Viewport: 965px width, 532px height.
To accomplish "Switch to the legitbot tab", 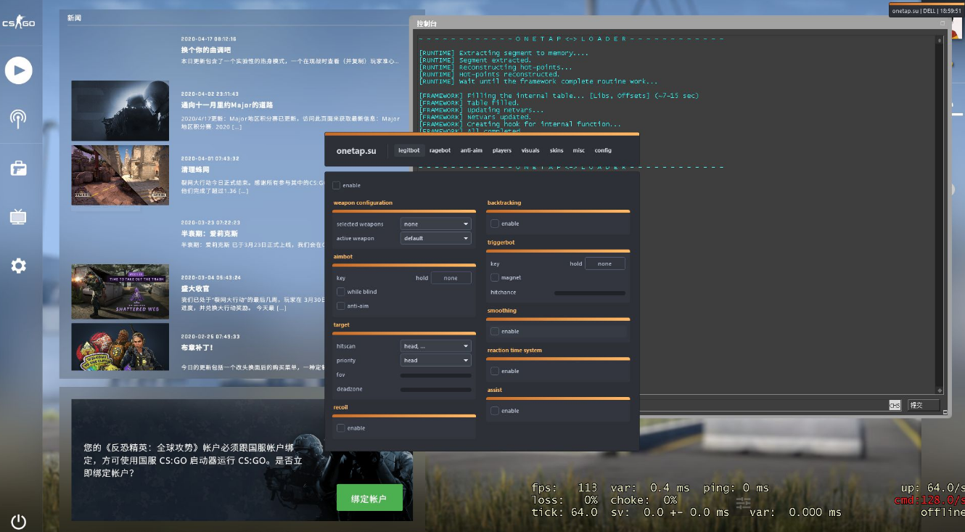I will coord(409,150).
